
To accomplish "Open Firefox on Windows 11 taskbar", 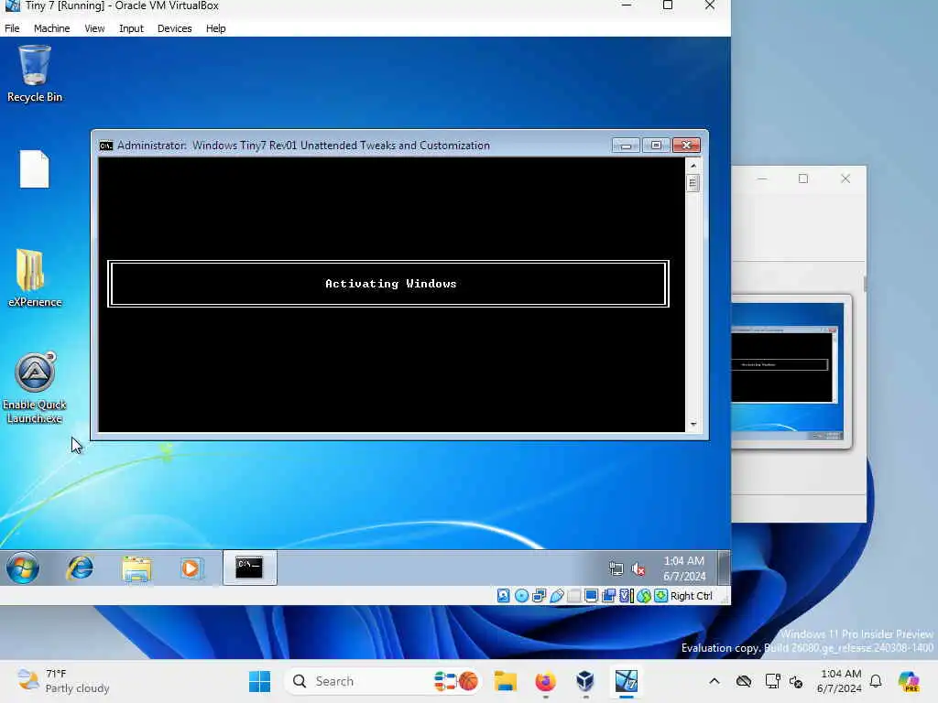I will click(x=545, y=681).
